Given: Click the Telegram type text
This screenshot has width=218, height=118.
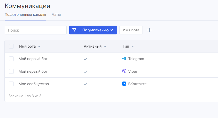Looking at the screenshot, I should point(136,59).
